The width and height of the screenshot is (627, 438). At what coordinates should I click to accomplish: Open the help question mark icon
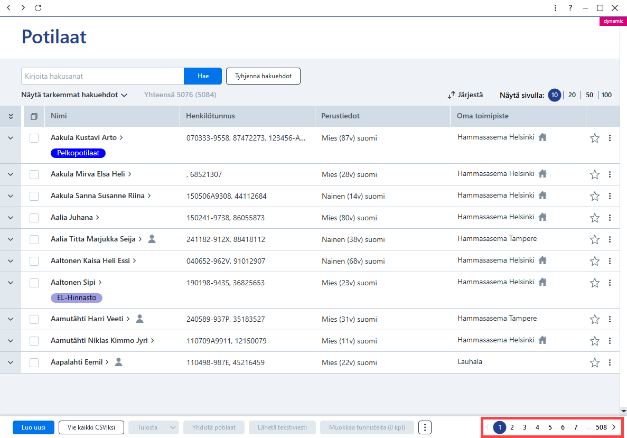point(570,8)
